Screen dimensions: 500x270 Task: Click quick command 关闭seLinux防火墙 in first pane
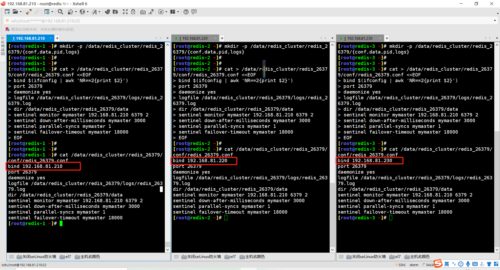tap(36, 257)
